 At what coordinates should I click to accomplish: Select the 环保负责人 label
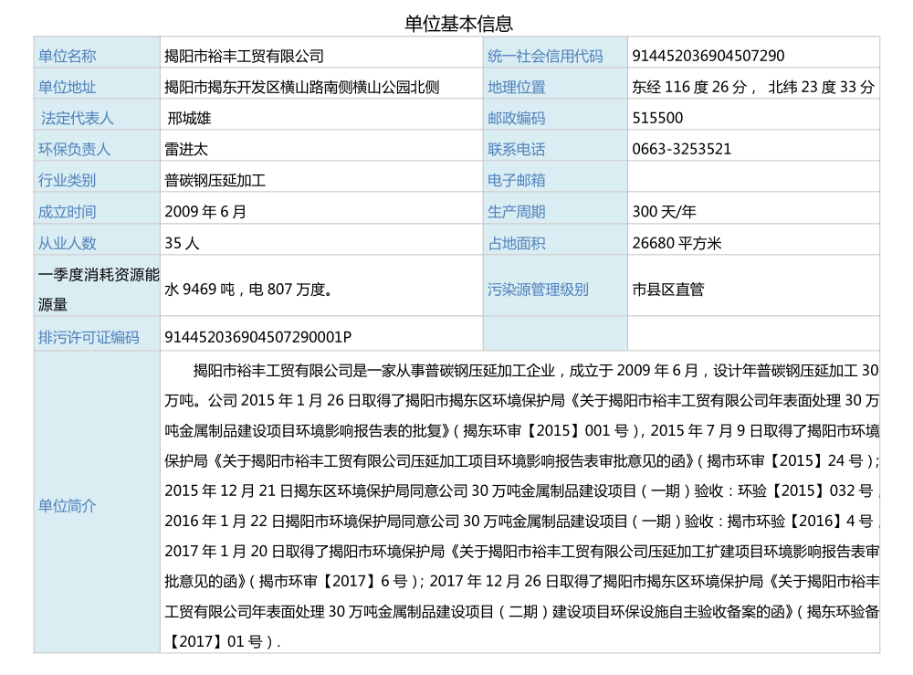pyautogui.click(x=74, y=149)
